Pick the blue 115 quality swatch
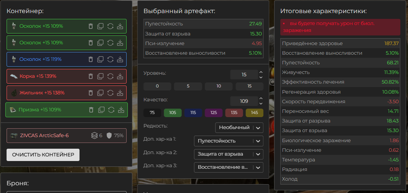The image size is (408, 193). pos(193,113)
